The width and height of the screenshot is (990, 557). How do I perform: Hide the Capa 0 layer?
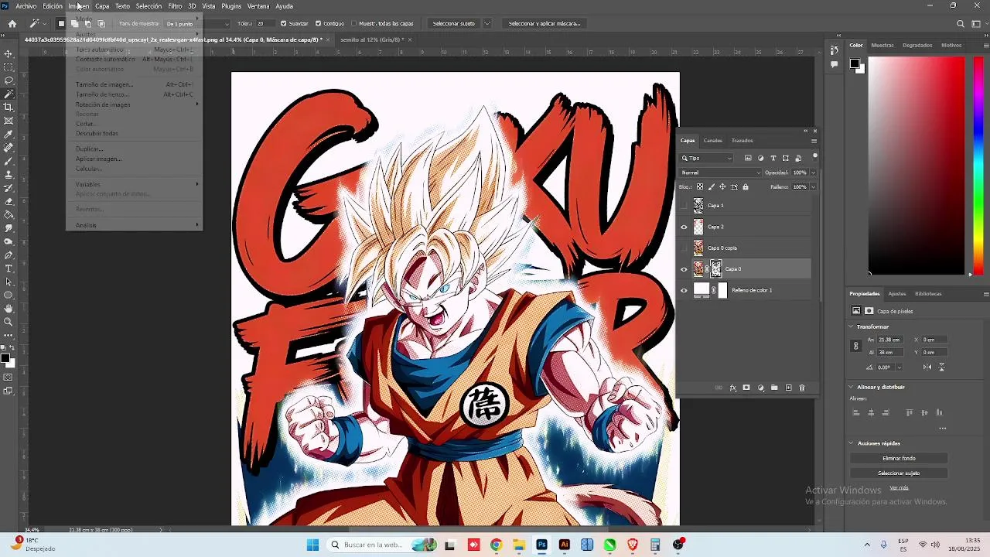(x=684, y=269)
